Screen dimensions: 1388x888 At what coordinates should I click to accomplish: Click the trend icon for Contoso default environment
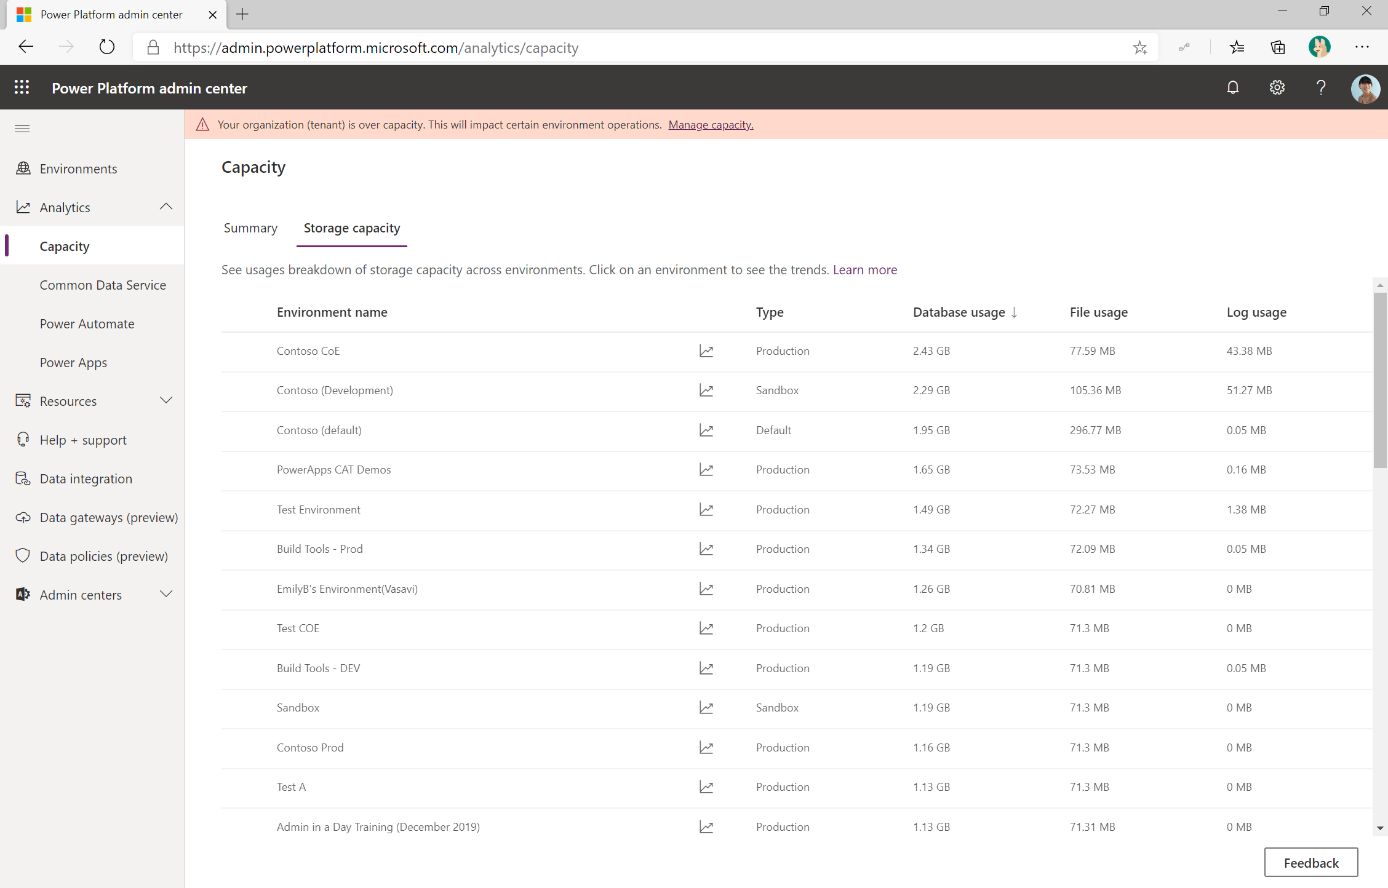pyautogui.click(x=705, y=429)
